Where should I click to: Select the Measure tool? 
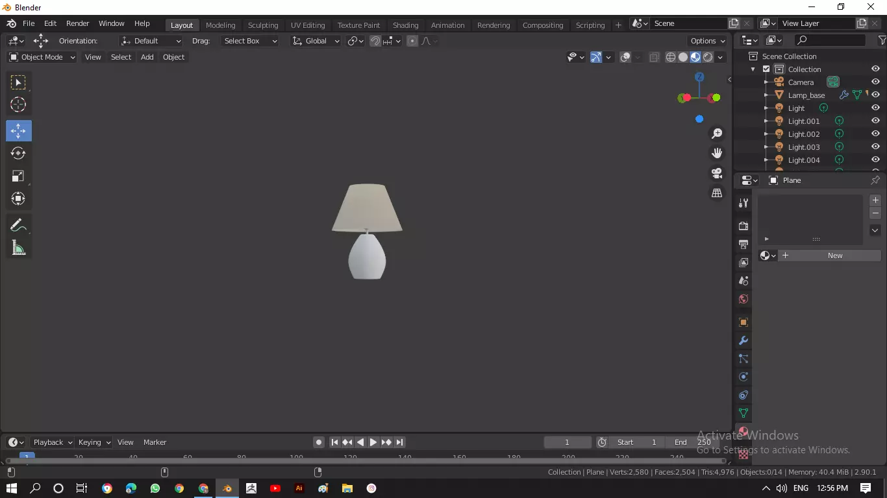coord(18,248)
